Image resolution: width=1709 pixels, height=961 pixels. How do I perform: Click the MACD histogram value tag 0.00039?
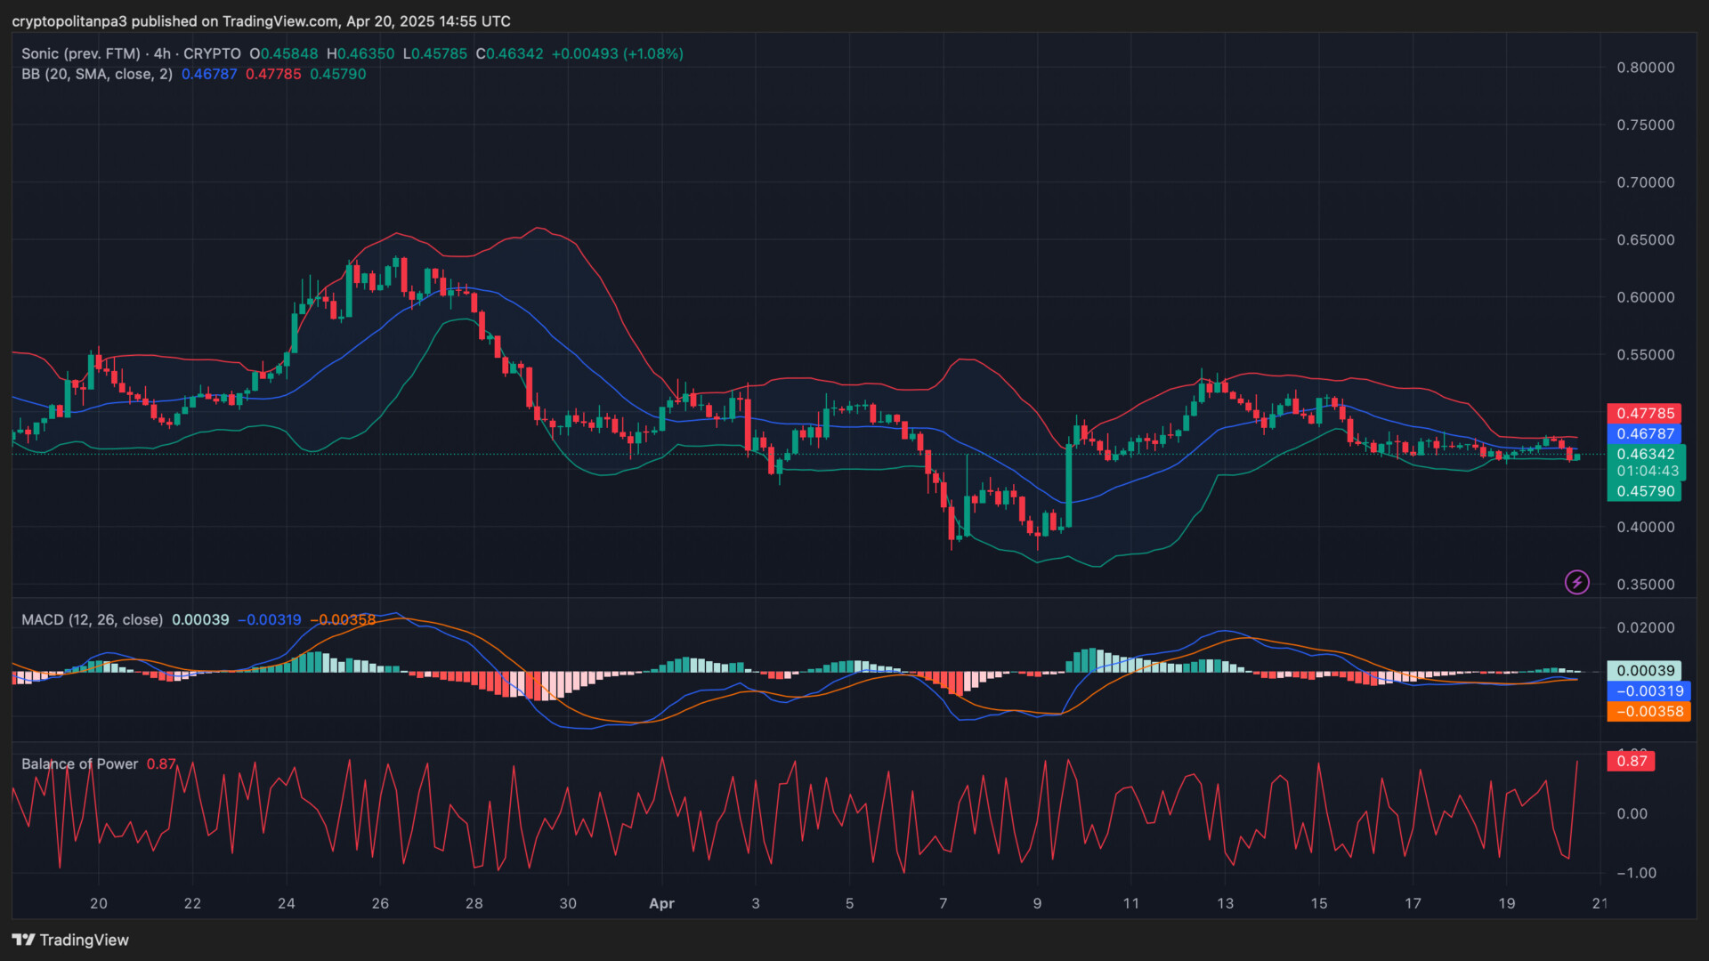(1643, 671)
